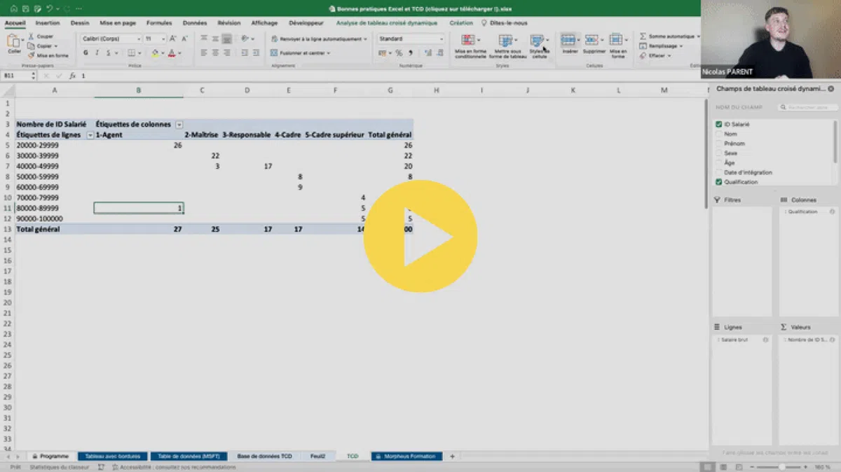Click the Couper scissors icon
This screenshot has height=472, width=841.
pyautogui.click(x=31, y=36)
